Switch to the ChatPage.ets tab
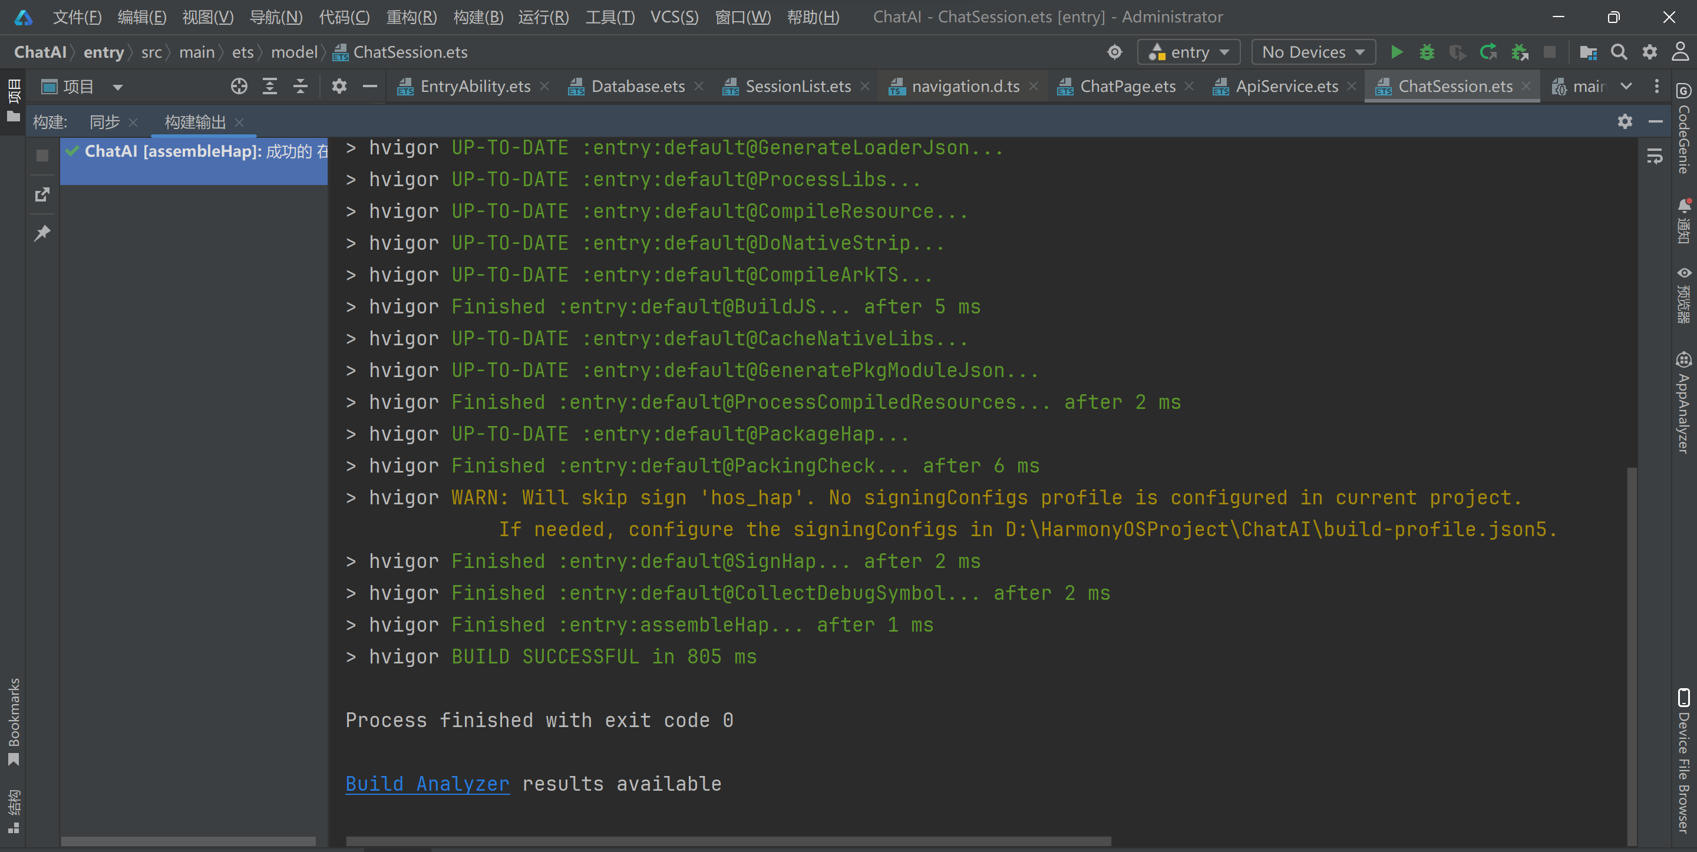The height and width of the screenshot is (852, 1697). [x=1127, y=87]
